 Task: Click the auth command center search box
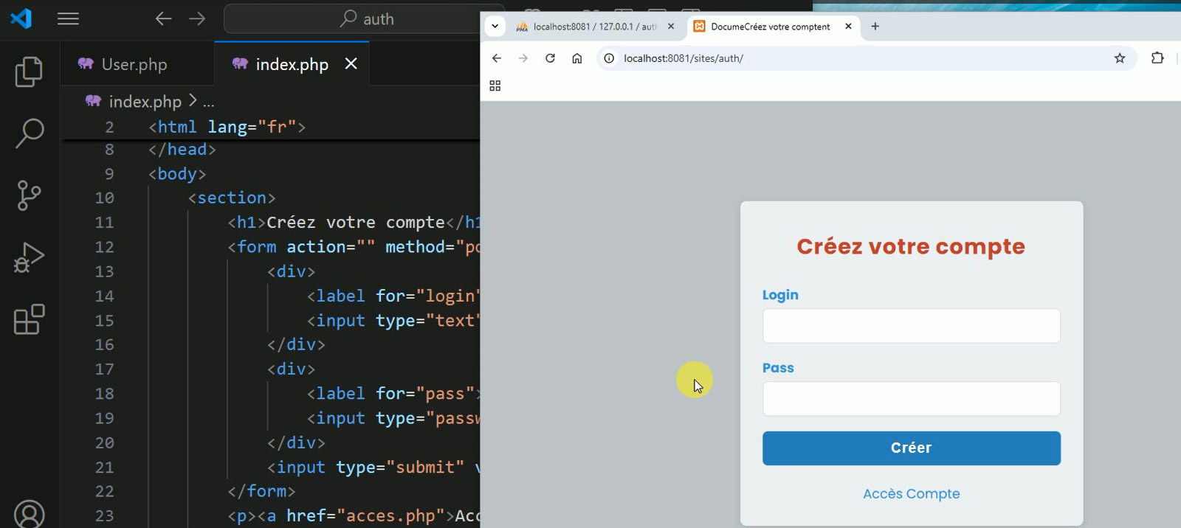click(x=352, y=19)
